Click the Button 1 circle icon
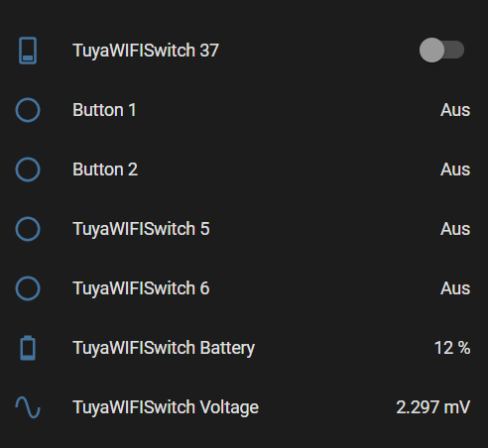The height and width of the screenshot is (448, 488). point(28,110)
